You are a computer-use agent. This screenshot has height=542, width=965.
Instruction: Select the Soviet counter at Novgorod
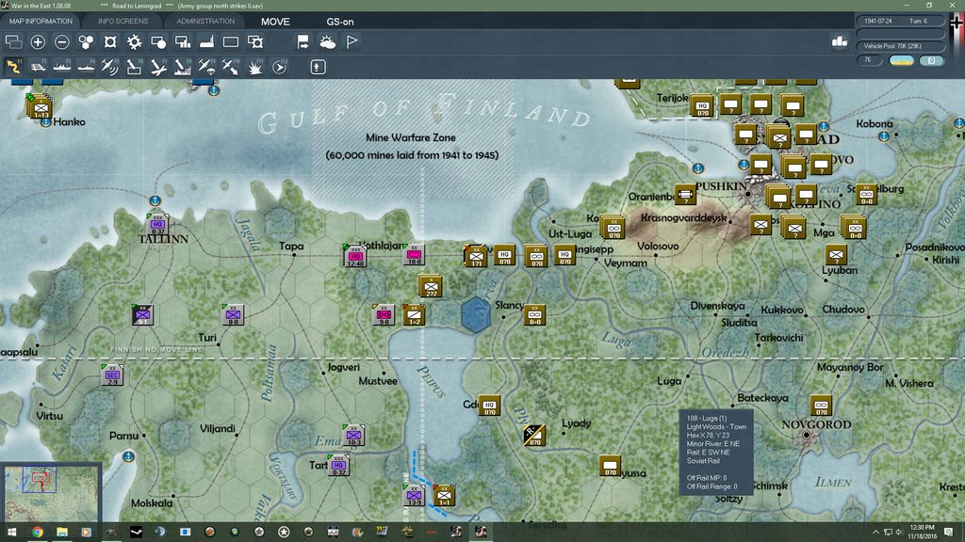click(821, 406)
